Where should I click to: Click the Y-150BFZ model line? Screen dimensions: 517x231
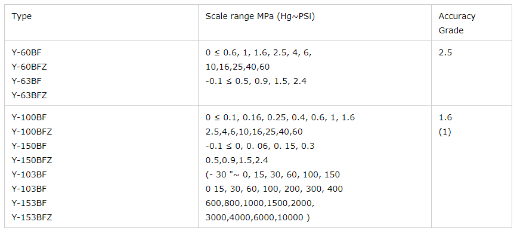32,161
